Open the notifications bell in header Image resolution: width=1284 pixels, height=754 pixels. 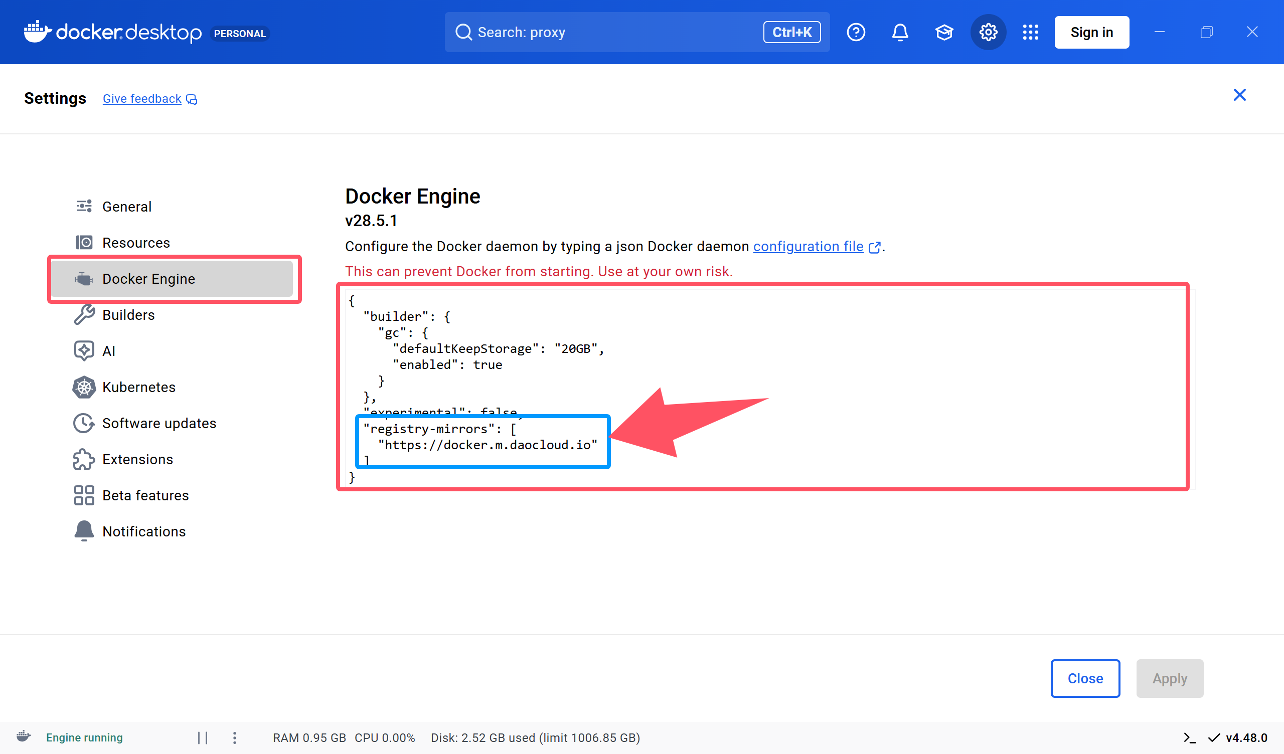click(900, 32)
